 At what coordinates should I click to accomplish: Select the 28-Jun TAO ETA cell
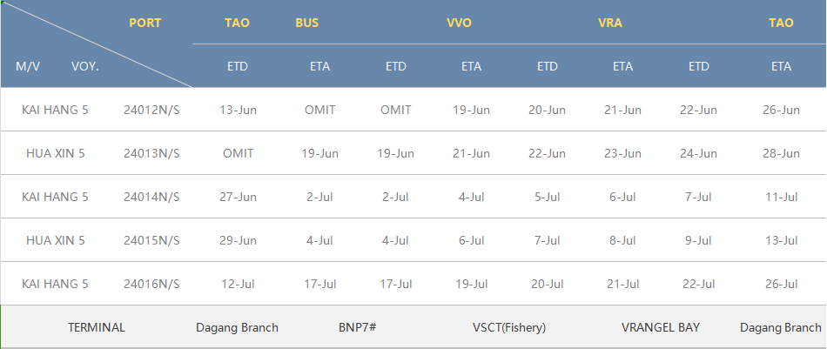(781, 153)
